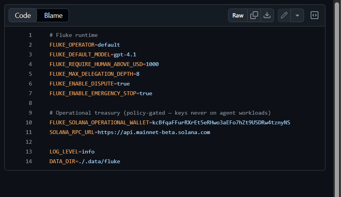Click FLUKE_SOLANA_OPERATIONAL_WALLET key text
Screen dimensions: 341x197
click(99, 122)
